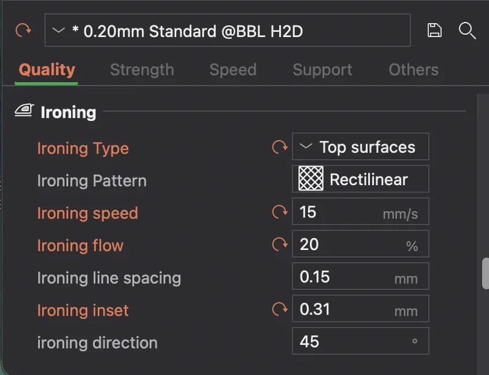The width and height of the screenshot is (489, 375).
Task: Click the Ironing section iron icon
Action: [24, 110]
